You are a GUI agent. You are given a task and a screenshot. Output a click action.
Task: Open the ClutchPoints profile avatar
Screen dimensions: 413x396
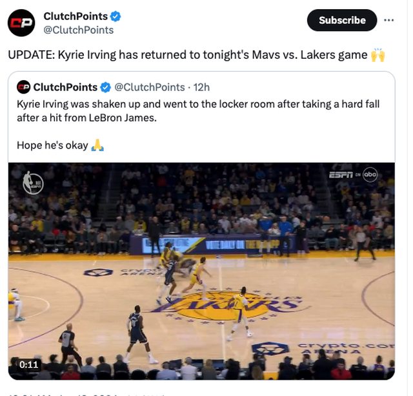click(21, 23)
